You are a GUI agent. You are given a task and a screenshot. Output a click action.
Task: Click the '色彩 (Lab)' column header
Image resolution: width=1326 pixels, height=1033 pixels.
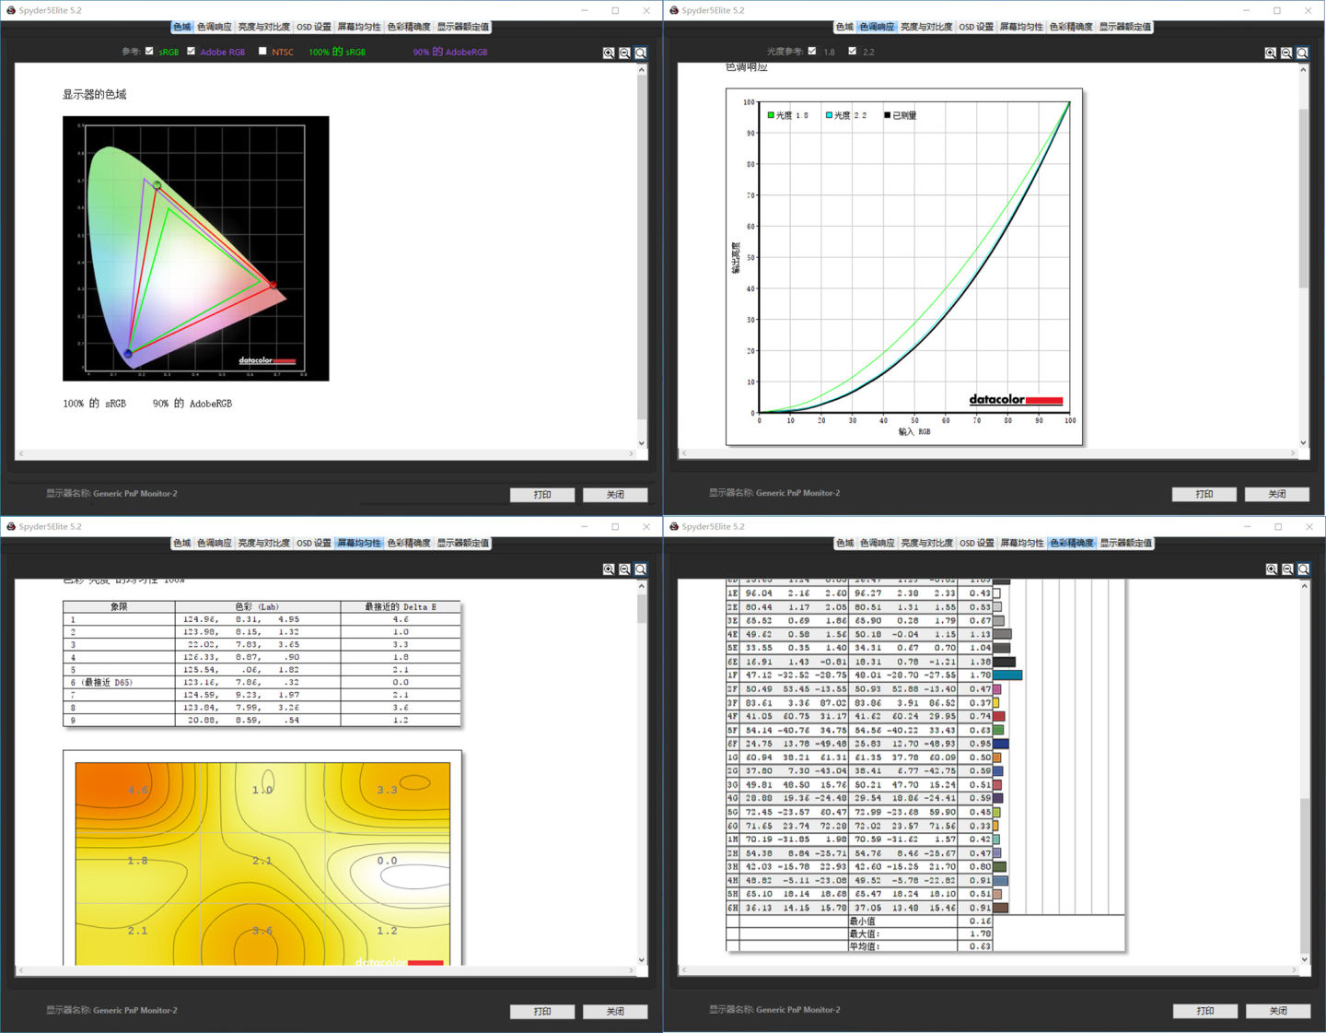pyautogui.click(x=257, y=607)
